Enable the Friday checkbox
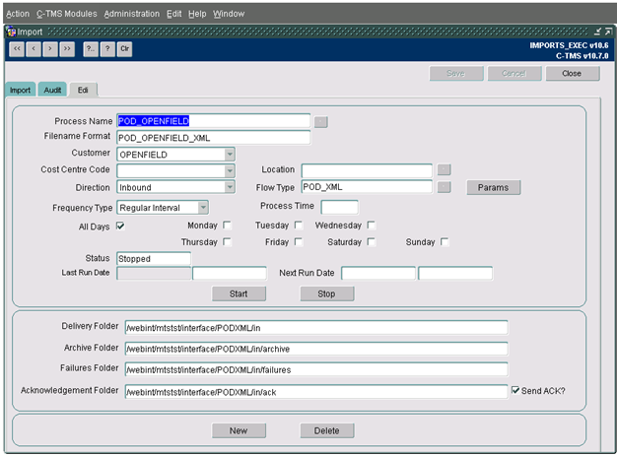This screenshot has height=456, width=617. pos(299,241)
